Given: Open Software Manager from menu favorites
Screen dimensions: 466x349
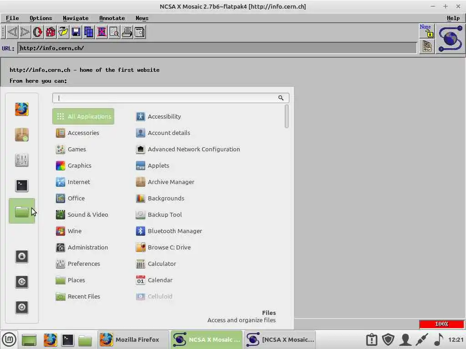Looking at the screenshot, I should click(x=22, y=135).
